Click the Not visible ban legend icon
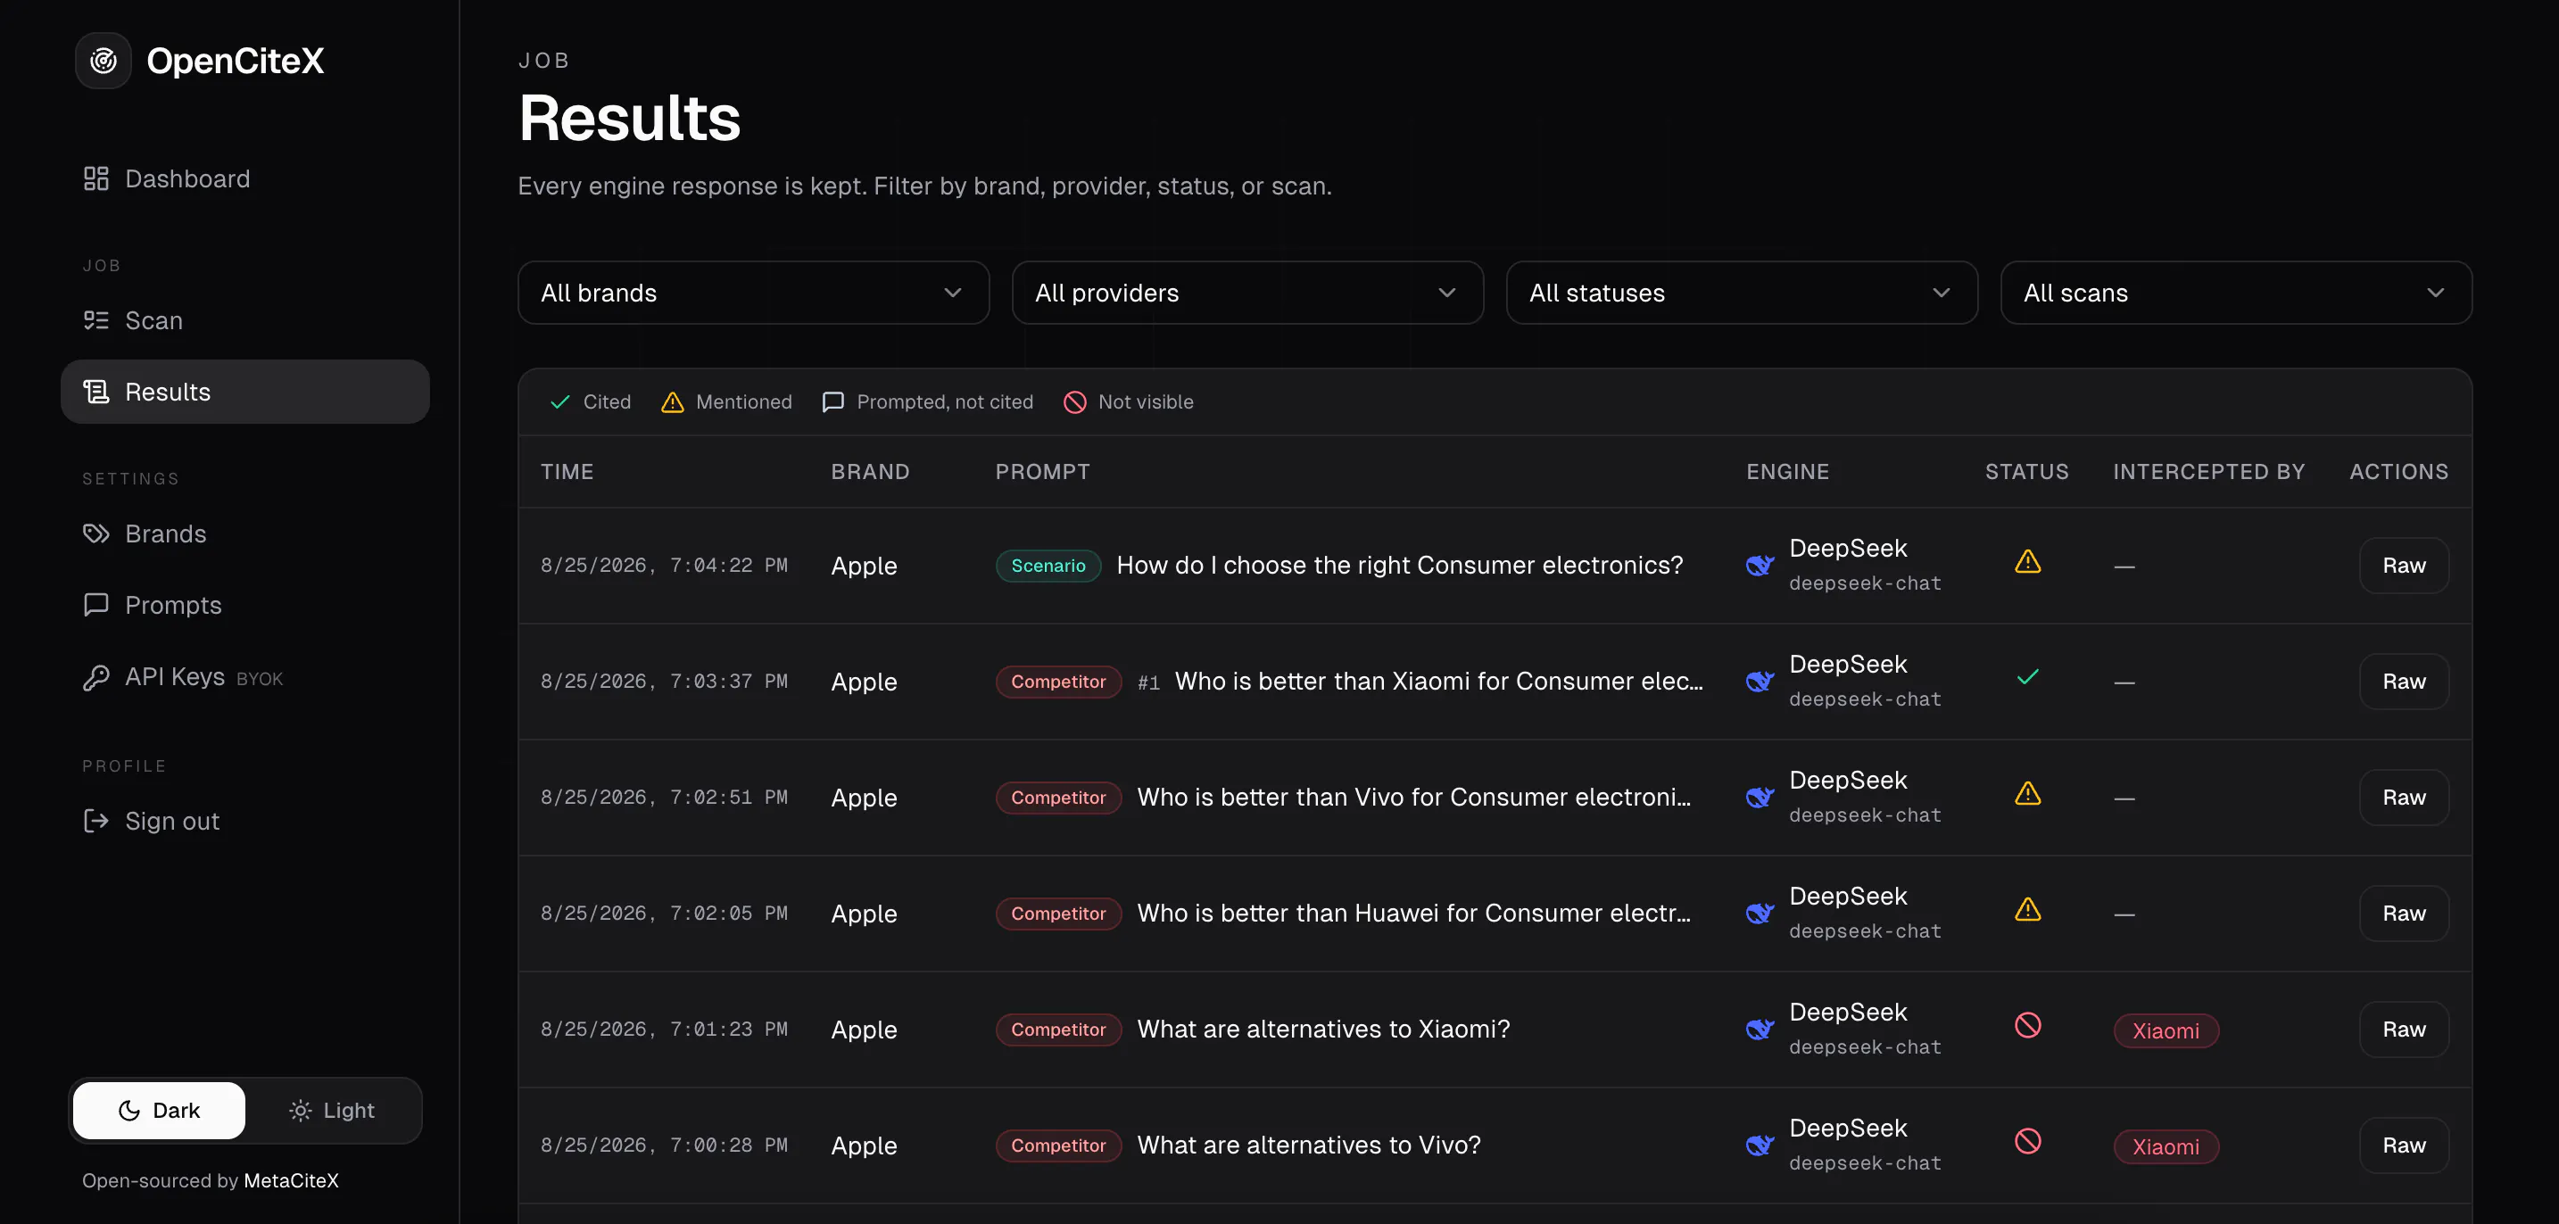Image resolution: width=2559 pixels, height=1224 pixels. [x=1075, y=401]
